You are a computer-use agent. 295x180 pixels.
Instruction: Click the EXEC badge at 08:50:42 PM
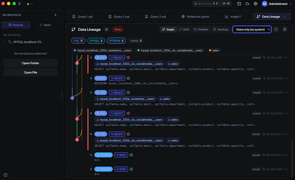pos(121,155)
